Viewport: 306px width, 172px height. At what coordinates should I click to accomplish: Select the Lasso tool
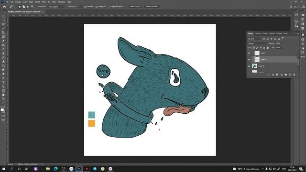click(3, 24)
